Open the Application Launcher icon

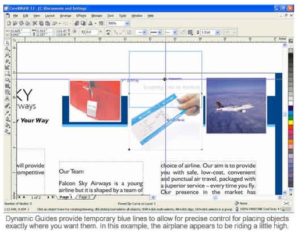(90, 23)
